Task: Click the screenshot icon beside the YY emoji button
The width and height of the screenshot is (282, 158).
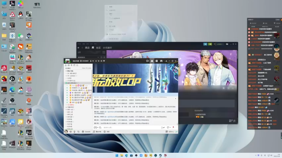Action: click(x=100, y=127)
